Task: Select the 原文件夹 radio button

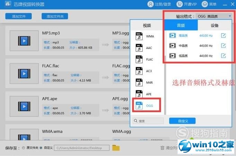Action: (x=24, y=148)
